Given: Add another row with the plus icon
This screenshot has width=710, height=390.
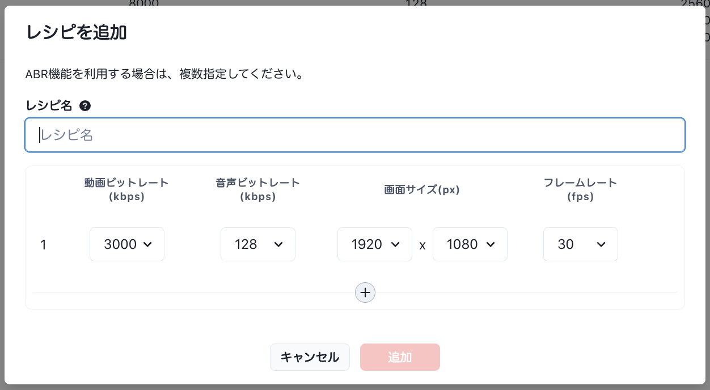Looking at the screenshot, I should [365, 292].
